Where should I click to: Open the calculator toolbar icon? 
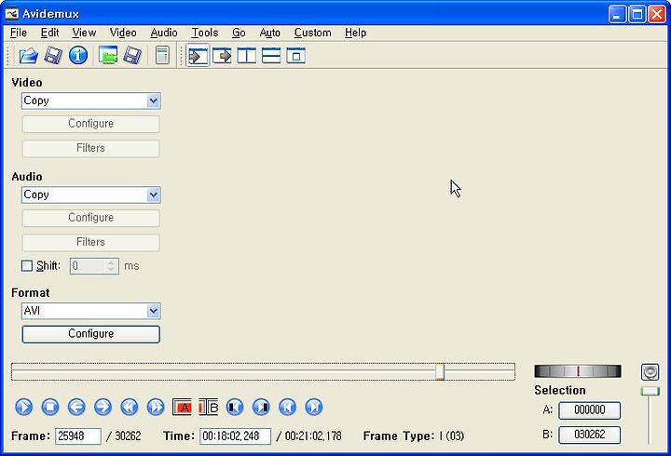162,56
